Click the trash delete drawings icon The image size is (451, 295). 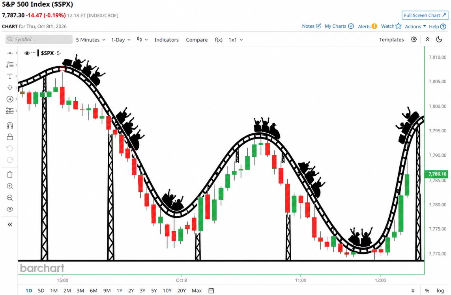pyautogui.click(x=10, y=174)
